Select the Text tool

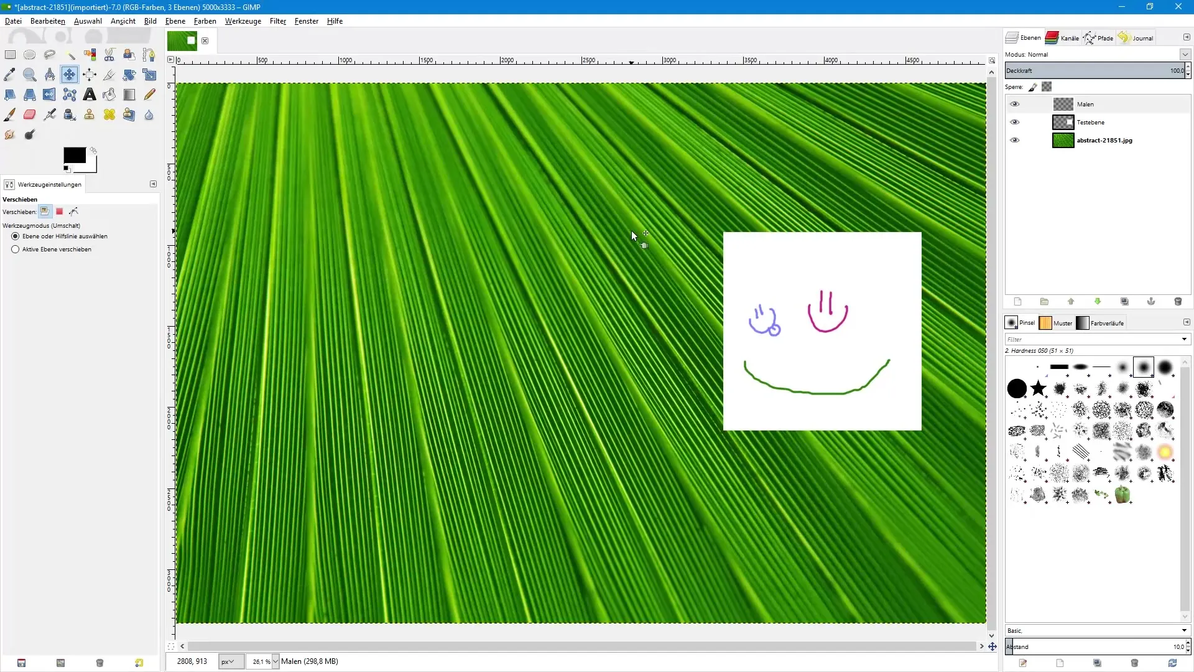(90, 95)
